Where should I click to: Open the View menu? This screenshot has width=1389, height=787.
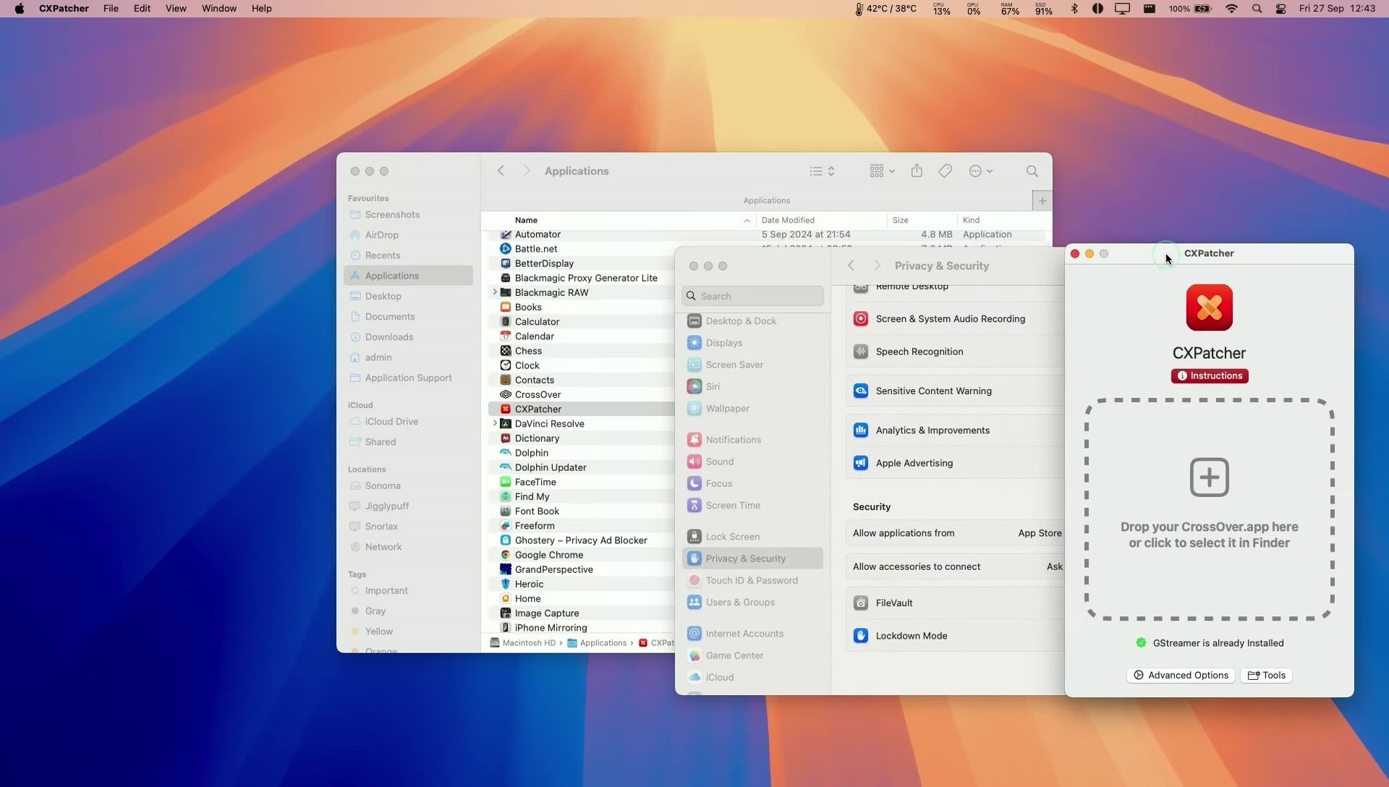pos(176,9)
